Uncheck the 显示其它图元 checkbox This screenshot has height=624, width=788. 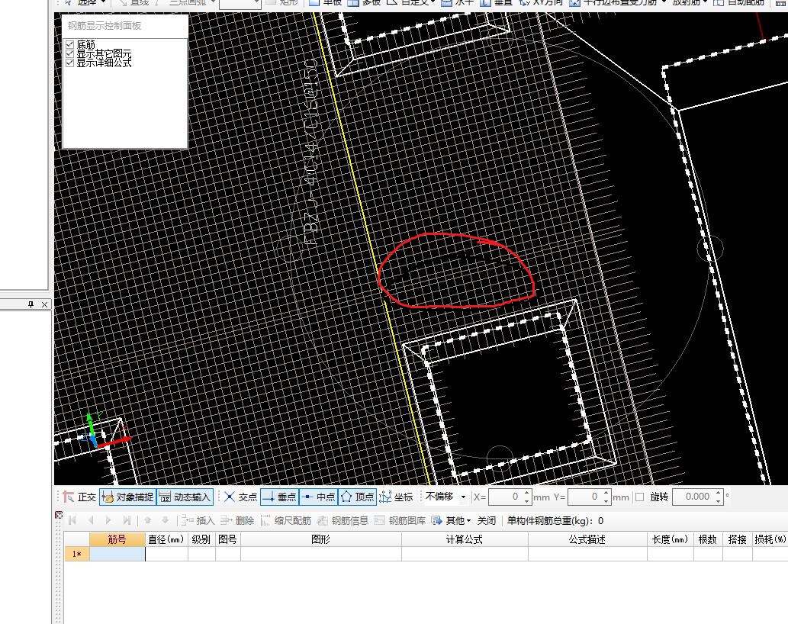(x=70, y=53)
